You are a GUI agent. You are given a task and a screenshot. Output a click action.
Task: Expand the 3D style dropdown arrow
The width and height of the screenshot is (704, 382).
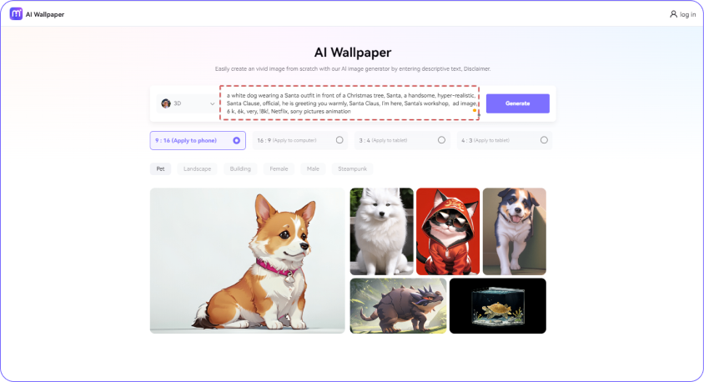click(213, 103)
